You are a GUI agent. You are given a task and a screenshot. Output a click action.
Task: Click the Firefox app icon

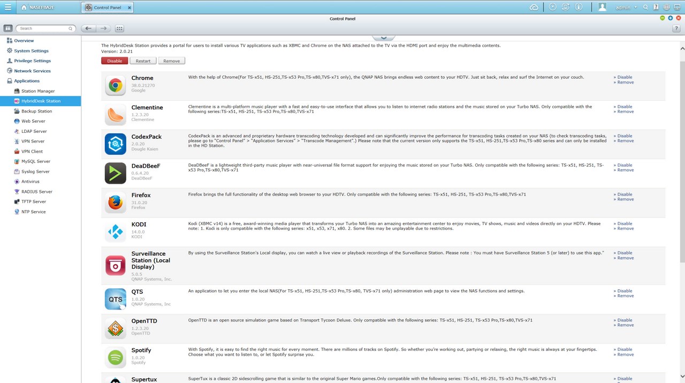pos(115,202)
